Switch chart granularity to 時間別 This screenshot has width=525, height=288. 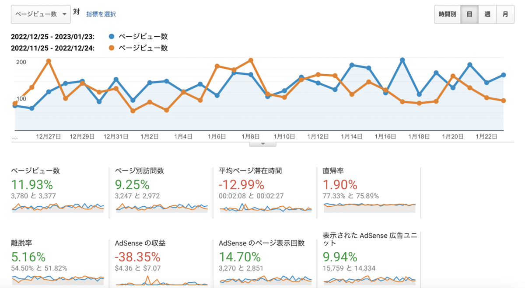447,14
